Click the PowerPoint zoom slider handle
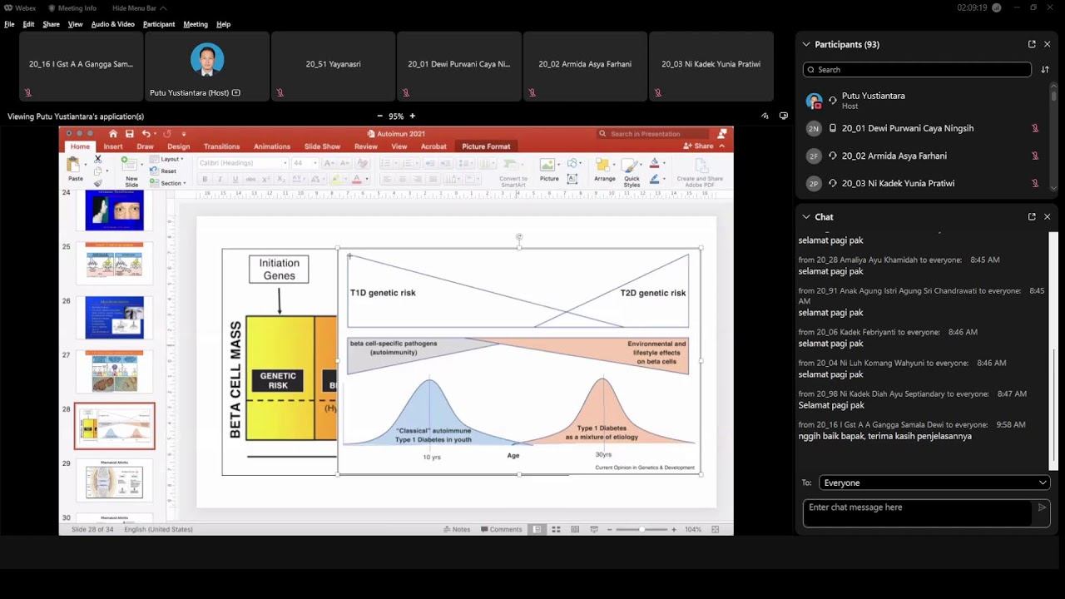 [641, 529]
